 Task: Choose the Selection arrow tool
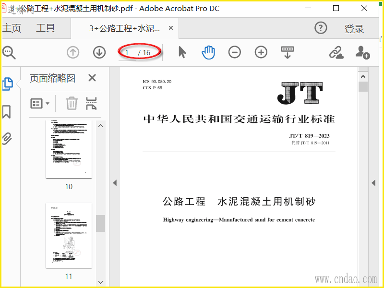pos(182,52)
